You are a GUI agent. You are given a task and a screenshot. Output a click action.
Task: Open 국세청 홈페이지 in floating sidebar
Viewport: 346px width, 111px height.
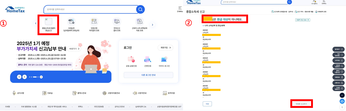tap(338, 89)
